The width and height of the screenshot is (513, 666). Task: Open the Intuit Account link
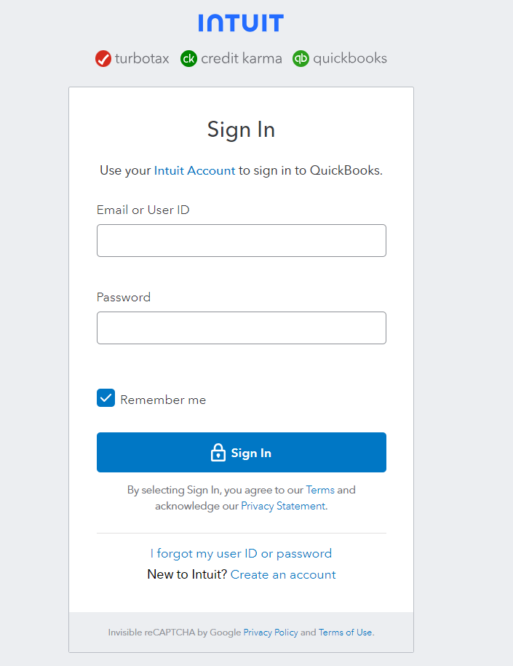pos(194,170)
